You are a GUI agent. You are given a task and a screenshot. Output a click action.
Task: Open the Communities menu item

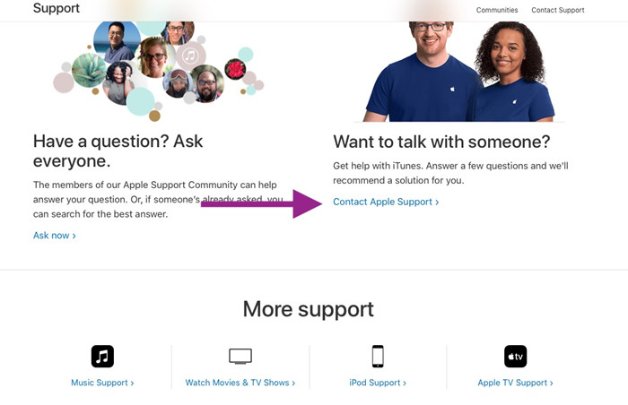click(x=497, y=10)
